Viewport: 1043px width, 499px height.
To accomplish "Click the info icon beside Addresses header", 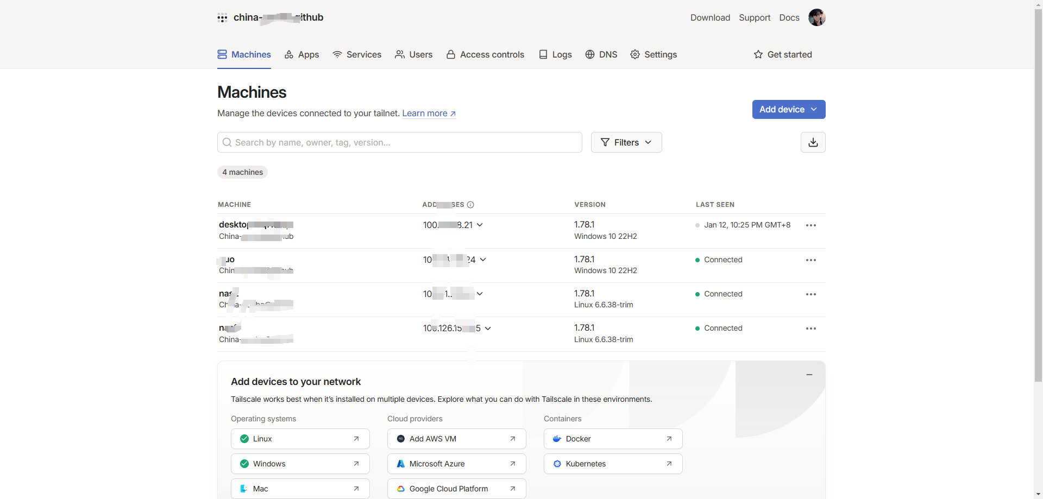I will 470,205.
